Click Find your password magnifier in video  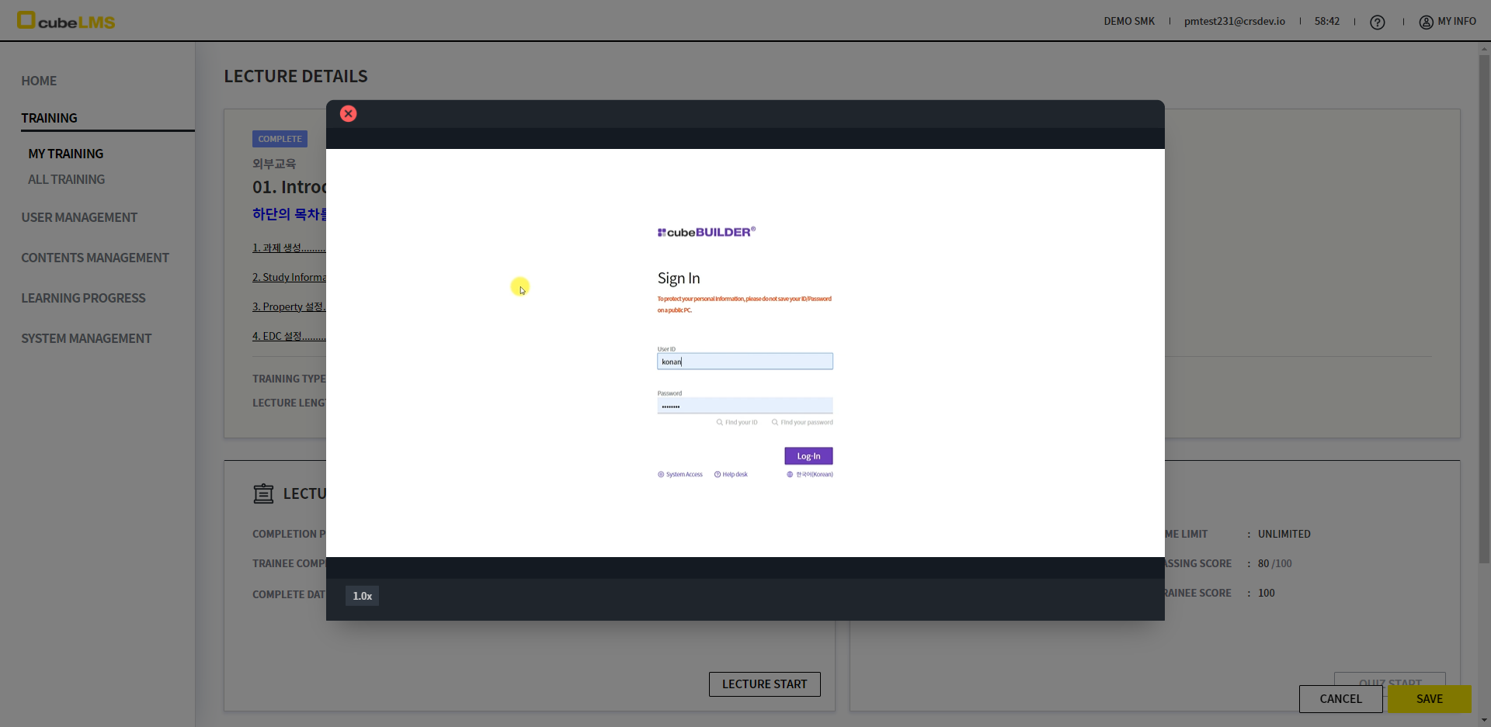[x=775, y=423]
